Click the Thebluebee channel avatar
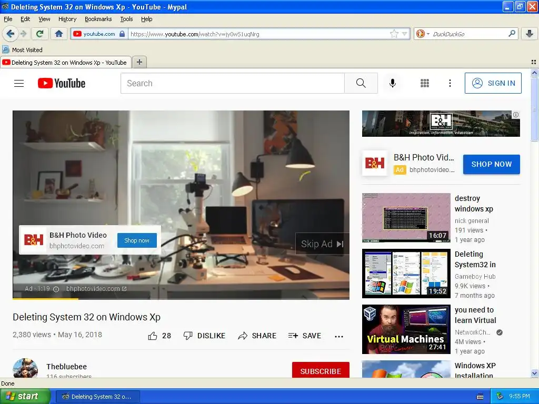539x404 pixels. [25, 368]
